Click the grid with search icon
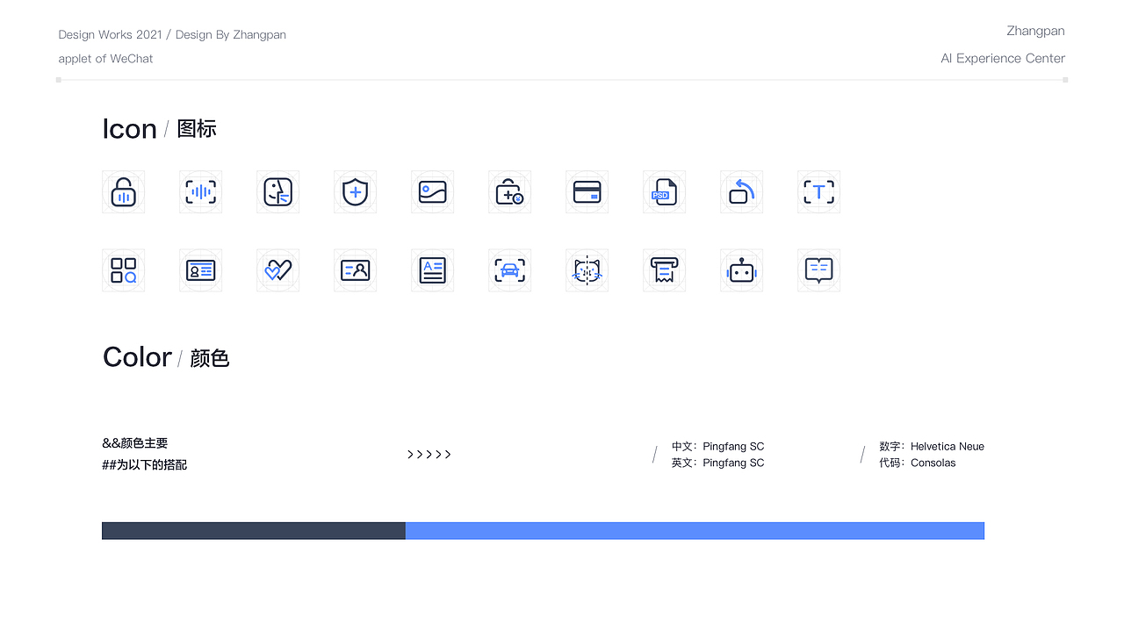 [123, 270]
